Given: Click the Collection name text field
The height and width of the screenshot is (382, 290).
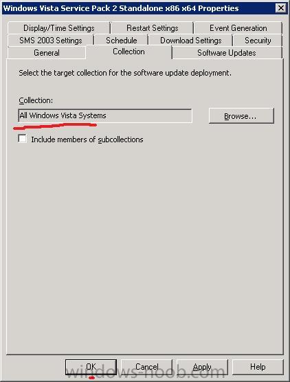Looking at the screenshot, I should [x=105, y=115].
